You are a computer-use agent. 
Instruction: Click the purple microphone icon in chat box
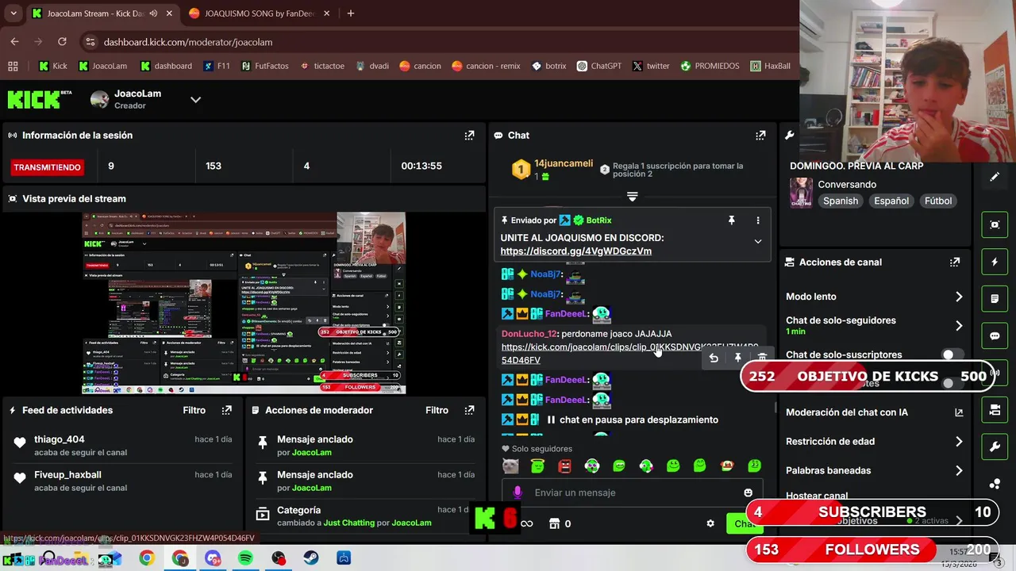(518, 492)
